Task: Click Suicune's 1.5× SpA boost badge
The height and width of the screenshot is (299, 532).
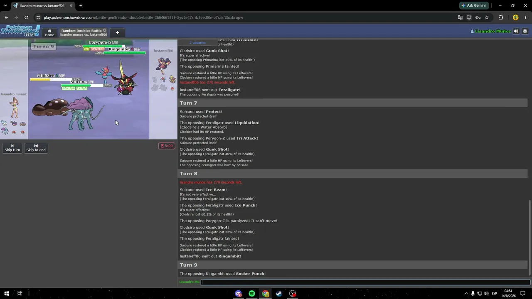Action: (68, 88)
